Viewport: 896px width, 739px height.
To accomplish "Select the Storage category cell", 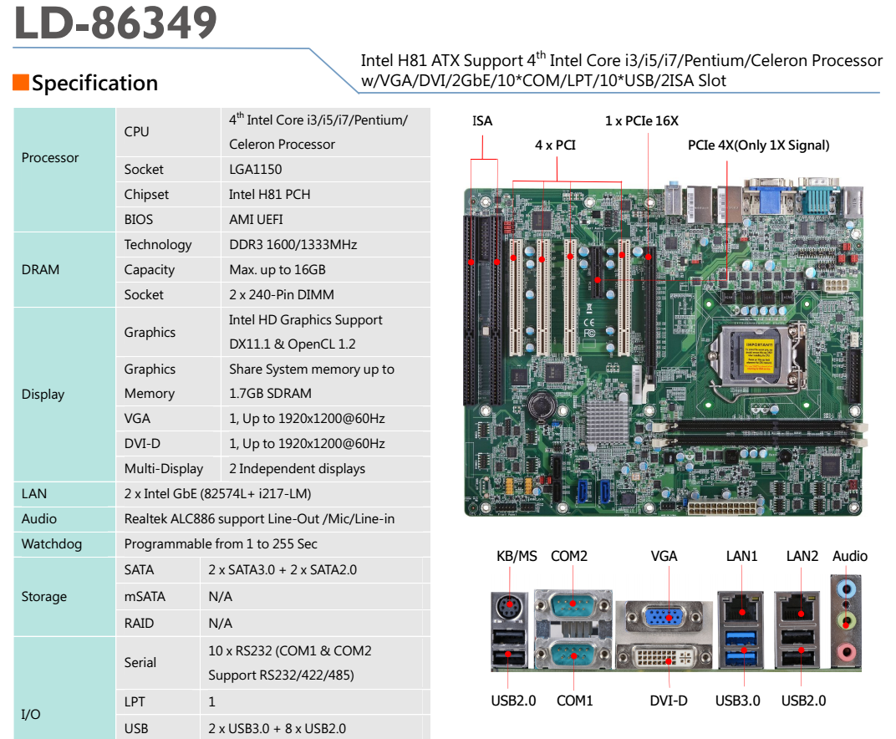I will click(43, 597).
